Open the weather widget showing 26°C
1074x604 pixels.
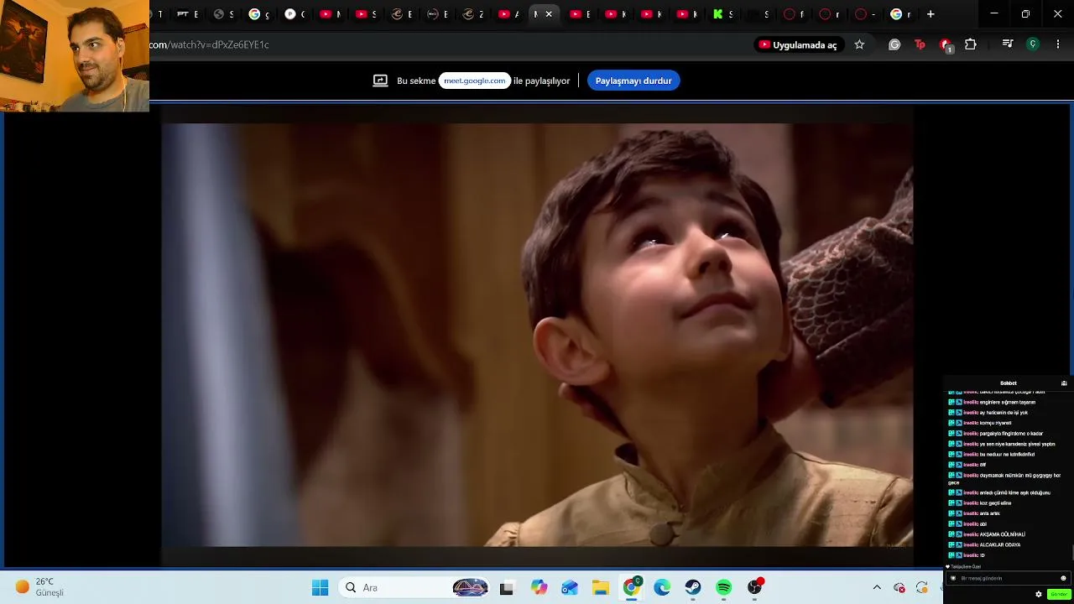coord(39,587)
